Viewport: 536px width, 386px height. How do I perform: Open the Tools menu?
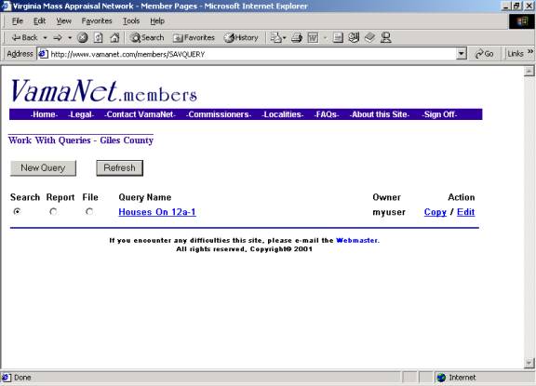pos(131,21)
